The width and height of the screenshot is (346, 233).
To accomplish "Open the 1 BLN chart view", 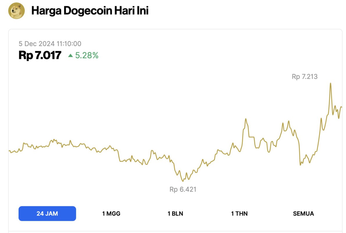I will point(176,213).
